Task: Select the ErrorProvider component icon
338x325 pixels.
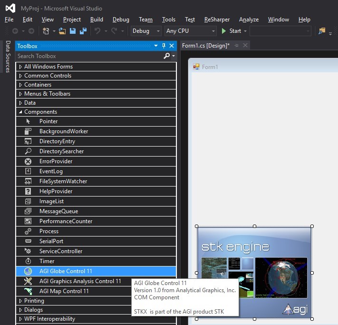Action: 28,161
